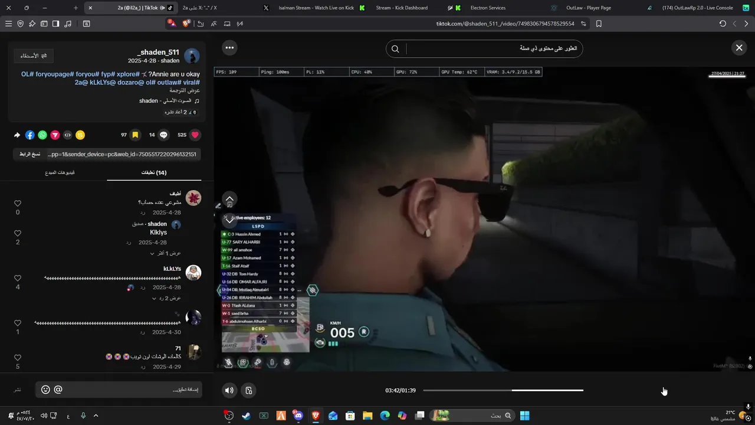Open the three-dots video options menu
Viewport: 755px width, 425px height.
pyautogui.click(x=229, y=48)
